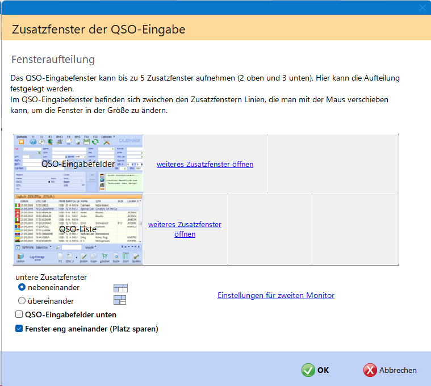Image resolution: width=431 pixels, height=386 pixels.
Task: Click the green checkmark OK icon
Action: [x=308, y=370]
